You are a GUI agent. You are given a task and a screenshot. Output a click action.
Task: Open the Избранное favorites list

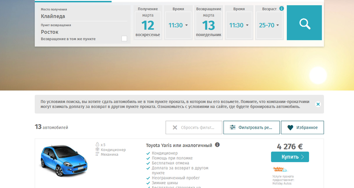pyautogui.click(x=302, y=127)
